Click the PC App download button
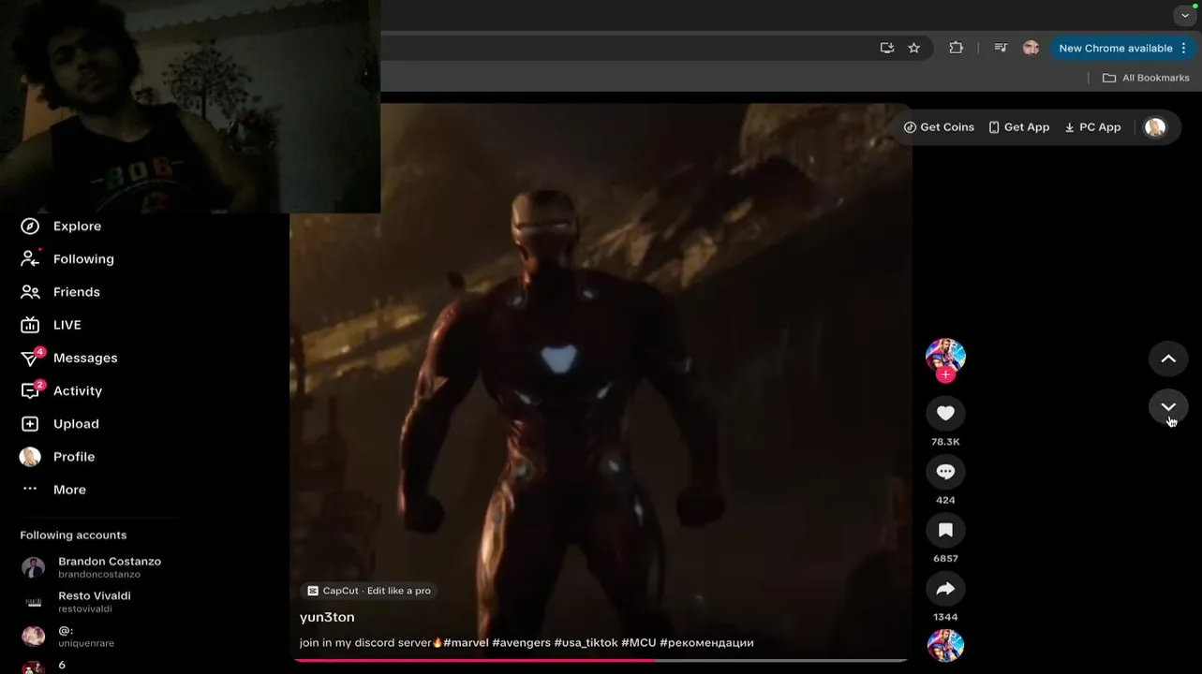Screen dimensions: 1202x674 [1092, 127]
